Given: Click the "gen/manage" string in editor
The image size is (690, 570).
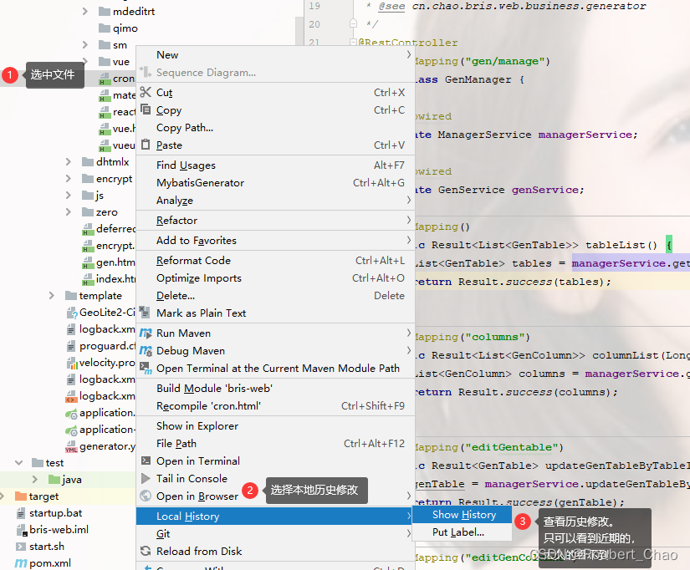Looking at the screenshot, I should point(505,61).
